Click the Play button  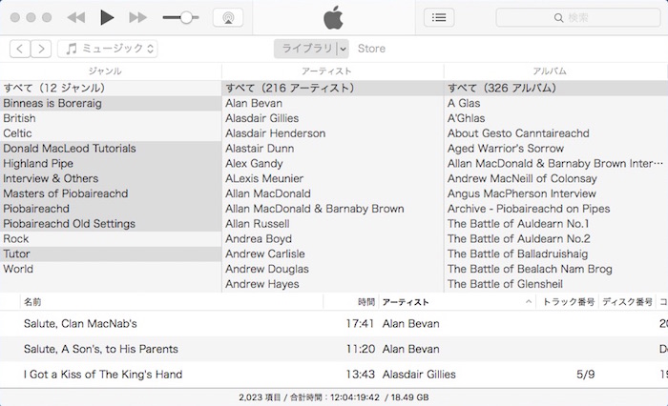[107, 17]
